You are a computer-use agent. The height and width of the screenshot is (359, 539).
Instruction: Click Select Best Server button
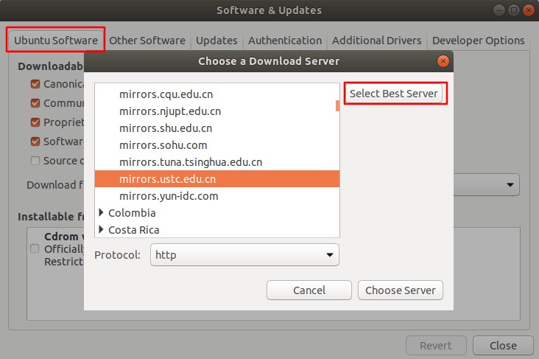tap(395, 94)
